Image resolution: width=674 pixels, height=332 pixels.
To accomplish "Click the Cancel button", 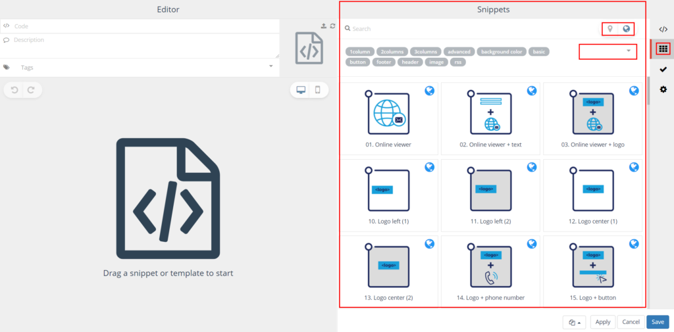I will click(x=631, y=322).
